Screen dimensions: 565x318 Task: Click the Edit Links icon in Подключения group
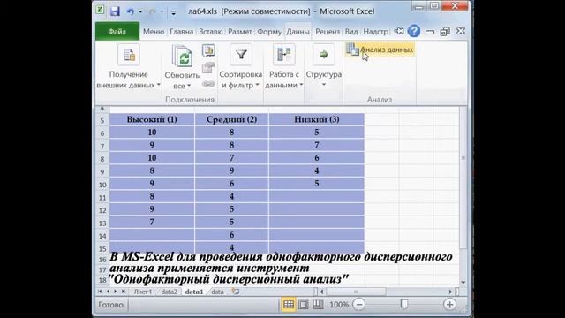coord(208,84)
